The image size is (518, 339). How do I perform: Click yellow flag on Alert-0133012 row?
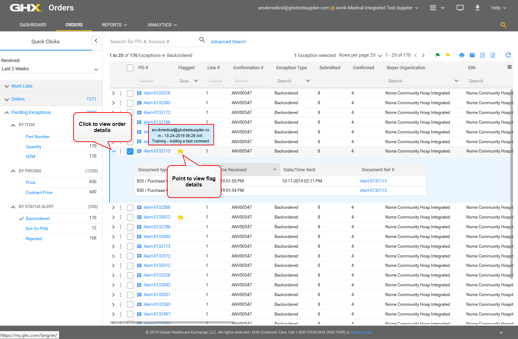pos(181,217)
